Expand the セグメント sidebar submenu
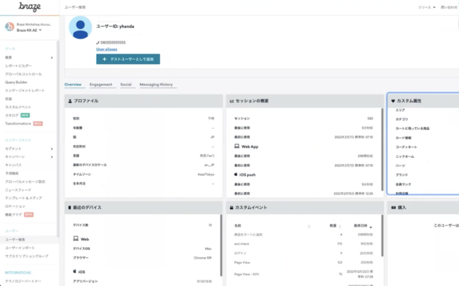This screenshot has height=286, width=459. [x=52, y=148]
